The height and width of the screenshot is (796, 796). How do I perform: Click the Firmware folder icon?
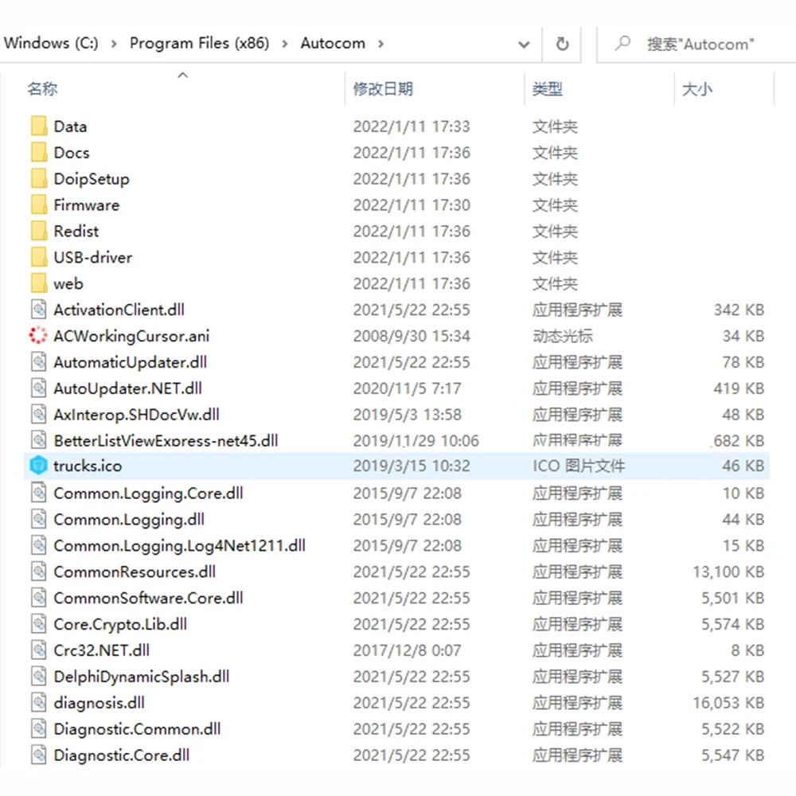tap(38, 205)
